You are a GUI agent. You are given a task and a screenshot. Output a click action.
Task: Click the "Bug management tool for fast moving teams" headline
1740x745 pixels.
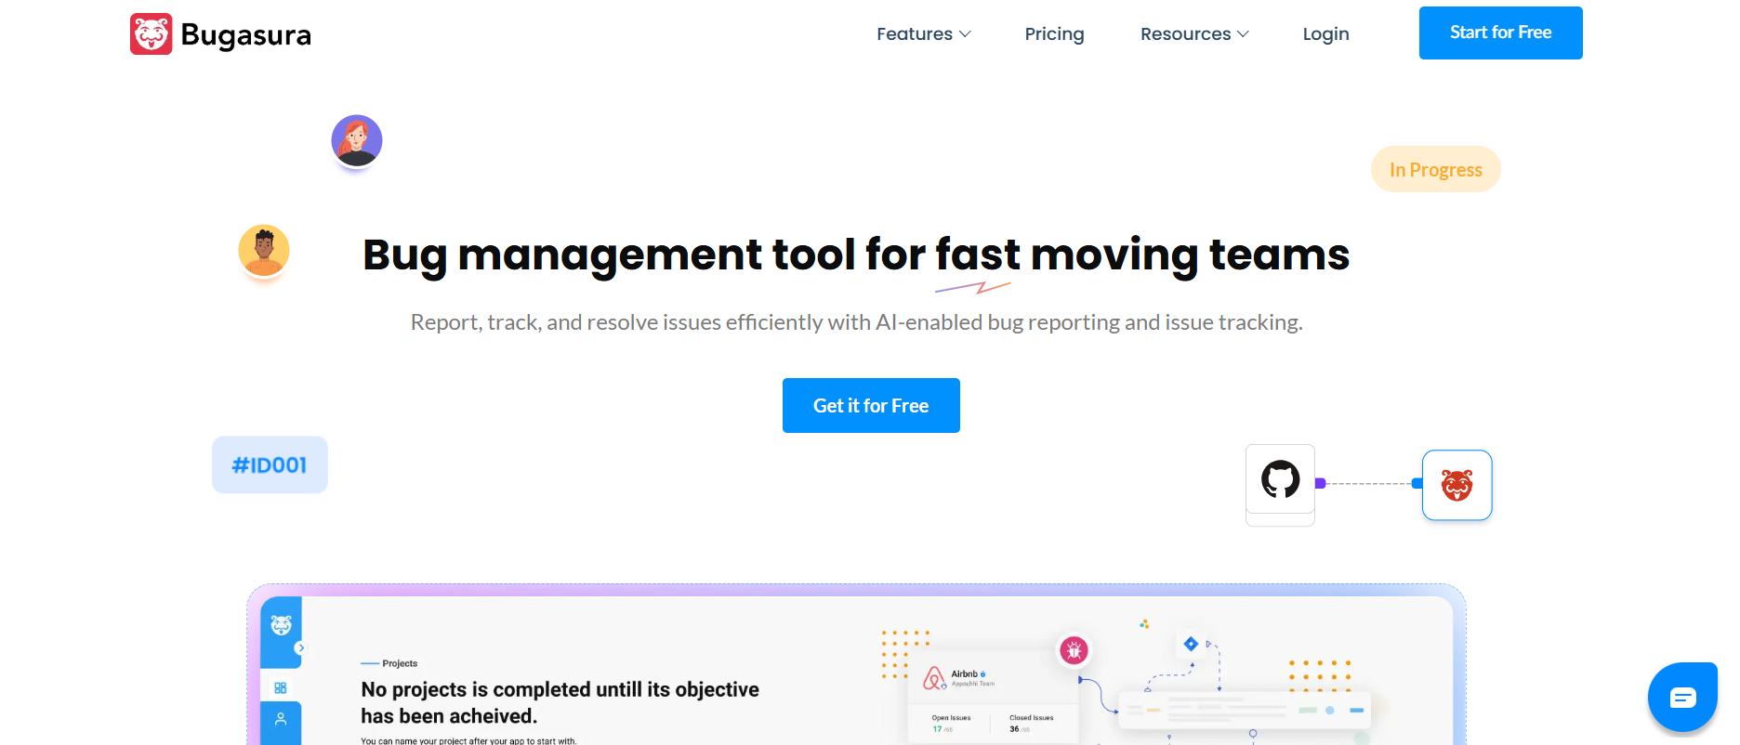click(856, 255)
